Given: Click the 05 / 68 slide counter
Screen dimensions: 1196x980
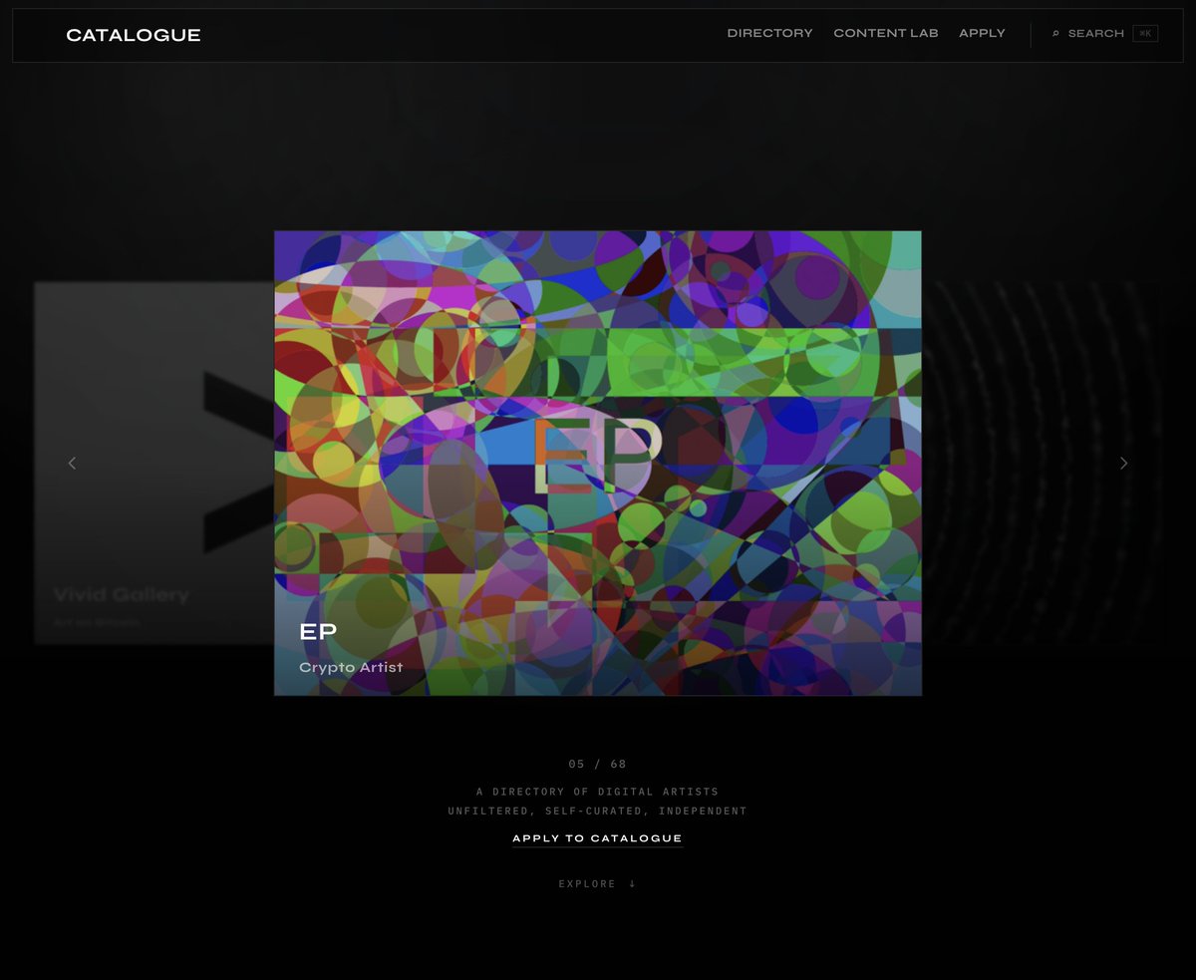Looking at the screenshot, I should click(597, 765).
